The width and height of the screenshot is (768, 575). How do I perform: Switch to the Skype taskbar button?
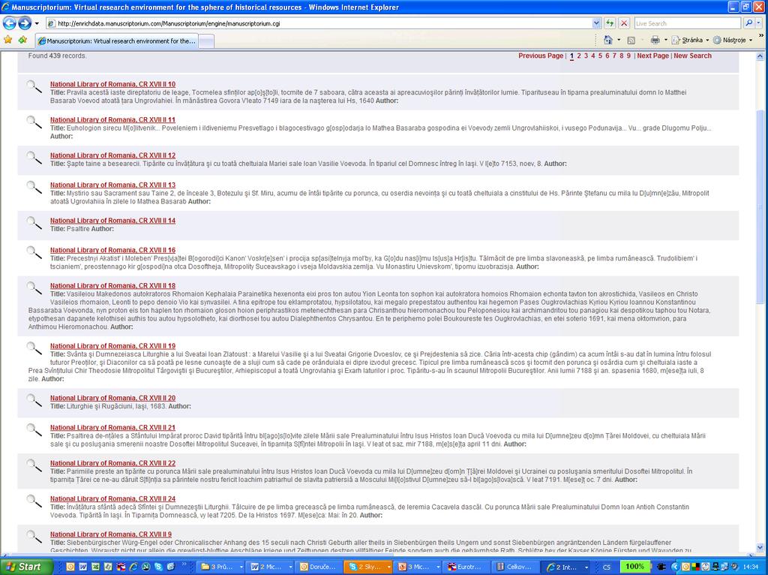(x=367, y=567)
